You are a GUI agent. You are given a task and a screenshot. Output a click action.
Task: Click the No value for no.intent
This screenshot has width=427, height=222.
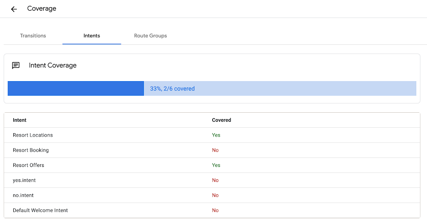point(215,195)
